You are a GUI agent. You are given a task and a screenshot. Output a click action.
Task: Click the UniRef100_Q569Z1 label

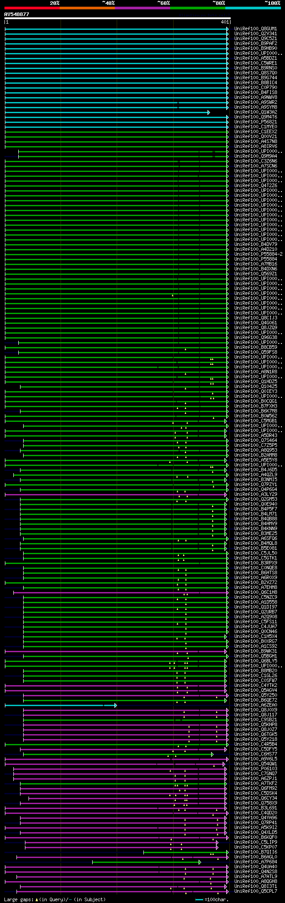pos(256,274)
